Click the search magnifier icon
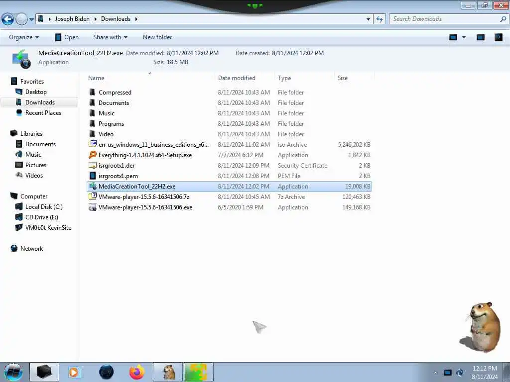 tap(503, 19)
